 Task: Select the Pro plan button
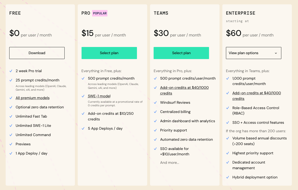tap(109, 53)
